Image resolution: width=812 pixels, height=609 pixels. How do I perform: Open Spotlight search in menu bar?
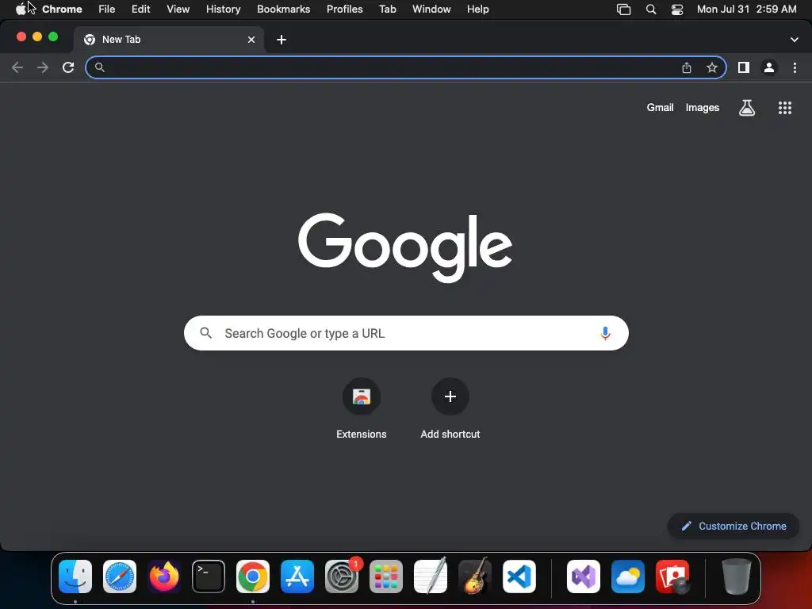point(651,9)
